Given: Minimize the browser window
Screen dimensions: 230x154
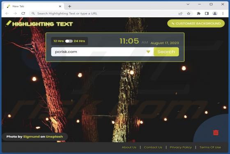Looking at the screenshot, I should tap(199, 5).
